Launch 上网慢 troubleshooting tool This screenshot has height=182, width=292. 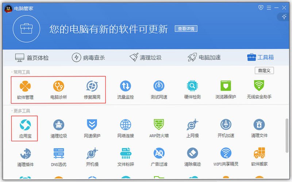coord(192,129)
